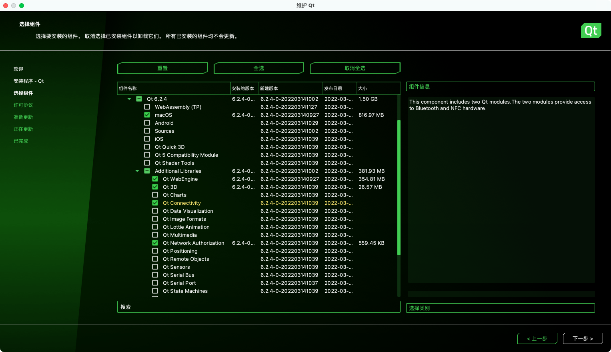Sort by the 发布日期 column header
The width and height of the screenshot is (611, 352).
point(340,88)
